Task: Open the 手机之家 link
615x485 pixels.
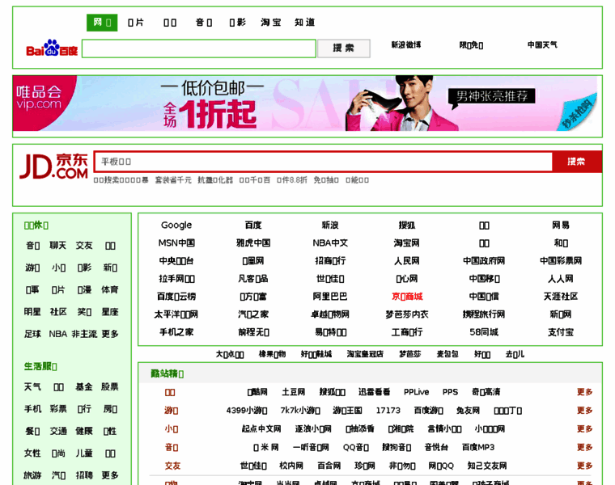Action: [176, 332]
